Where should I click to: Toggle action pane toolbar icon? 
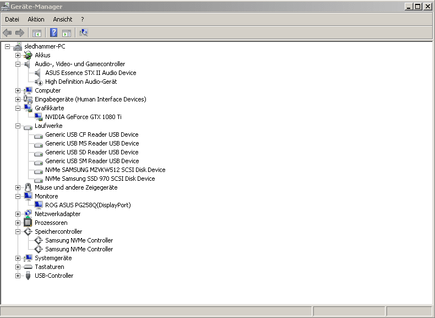67,33
